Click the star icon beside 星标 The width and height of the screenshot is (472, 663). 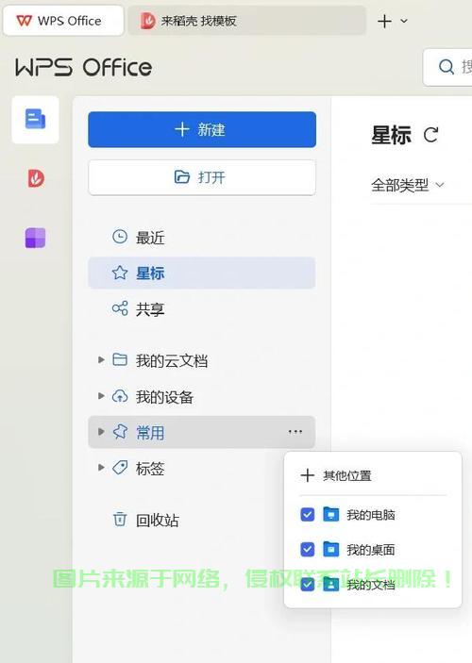click(120, 273)
